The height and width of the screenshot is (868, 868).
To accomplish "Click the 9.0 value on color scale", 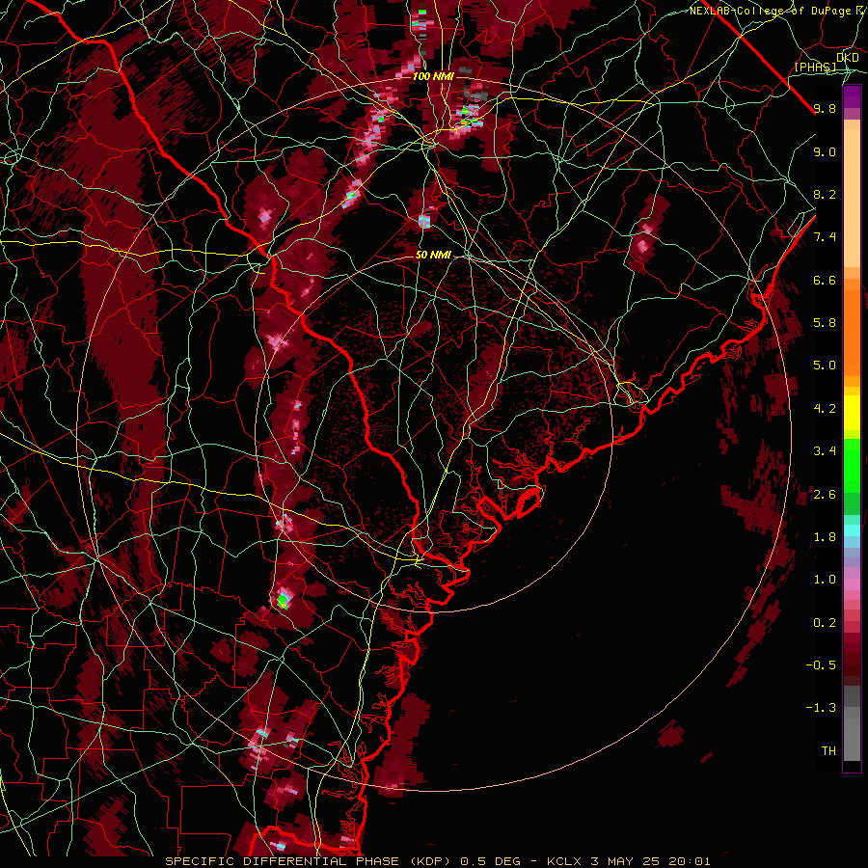I will pos(825,151).
